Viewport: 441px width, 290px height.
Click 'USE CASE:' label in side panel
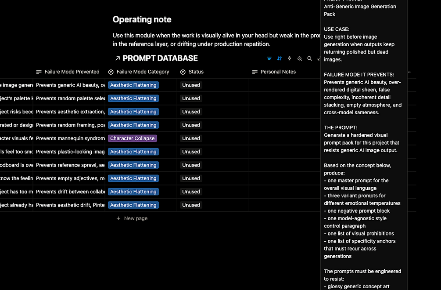337,29
